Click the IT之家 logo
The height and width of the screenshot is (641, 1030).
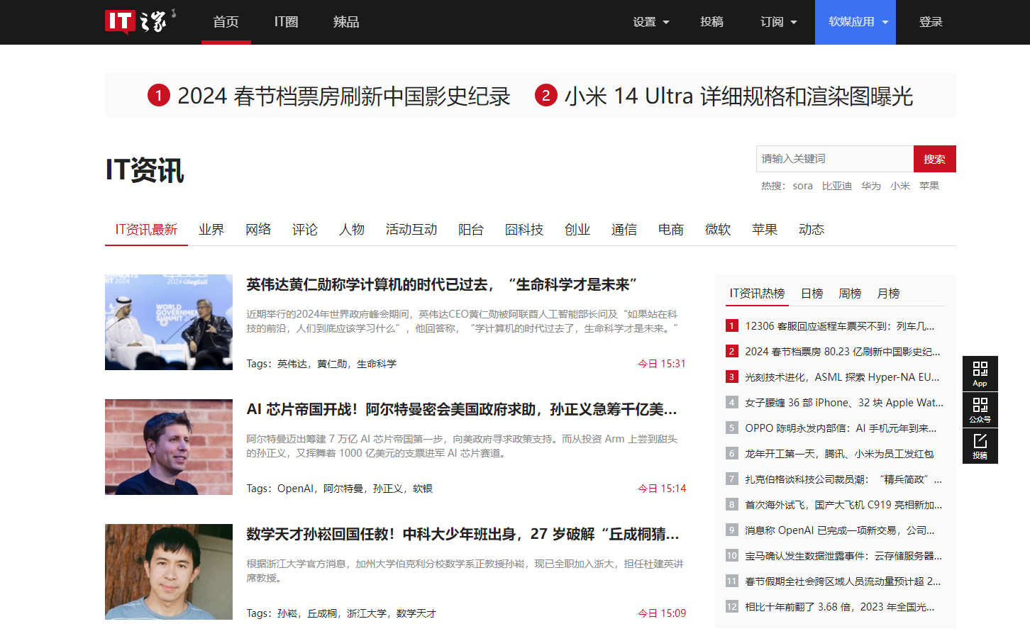pyautogui.click(x=140, y=21)
